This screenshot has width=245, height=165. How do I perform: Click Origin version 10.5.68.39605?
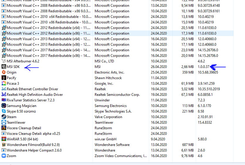208,72
